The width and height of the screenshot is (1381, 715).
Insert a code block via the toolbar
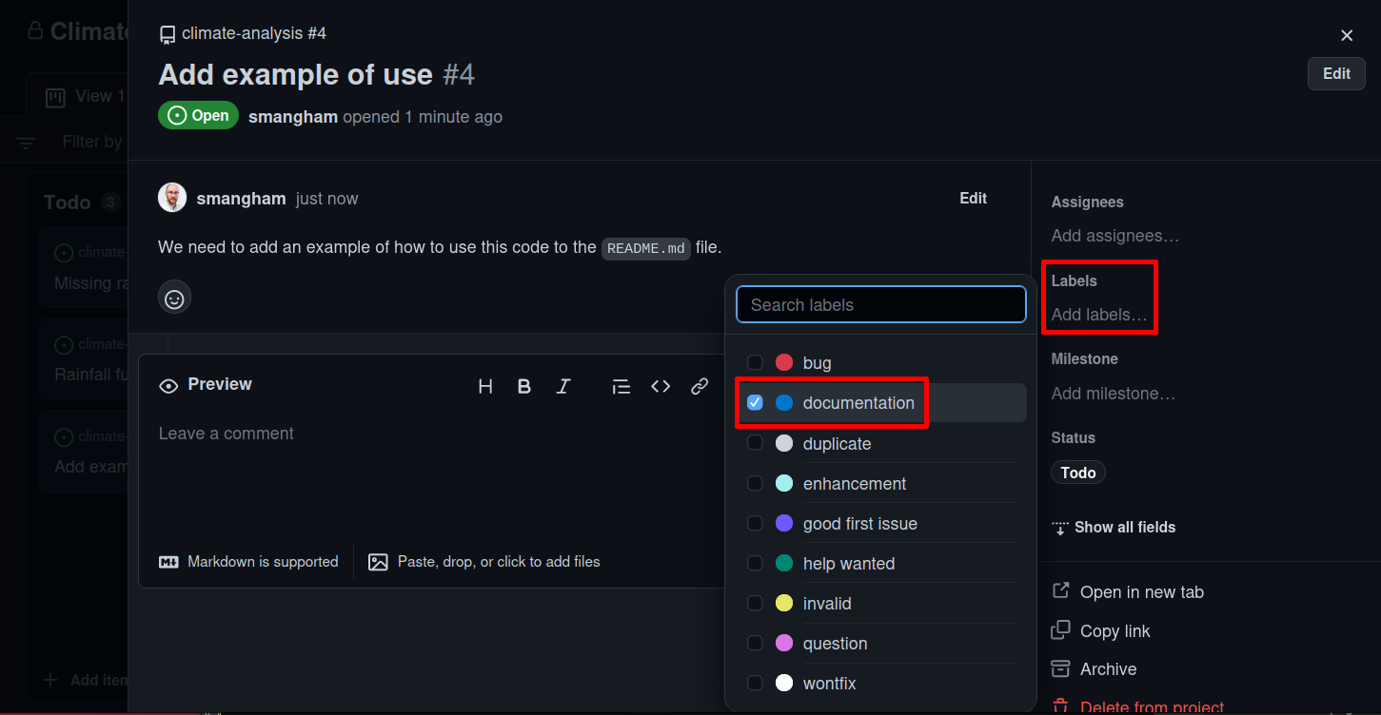coord(661,386)
